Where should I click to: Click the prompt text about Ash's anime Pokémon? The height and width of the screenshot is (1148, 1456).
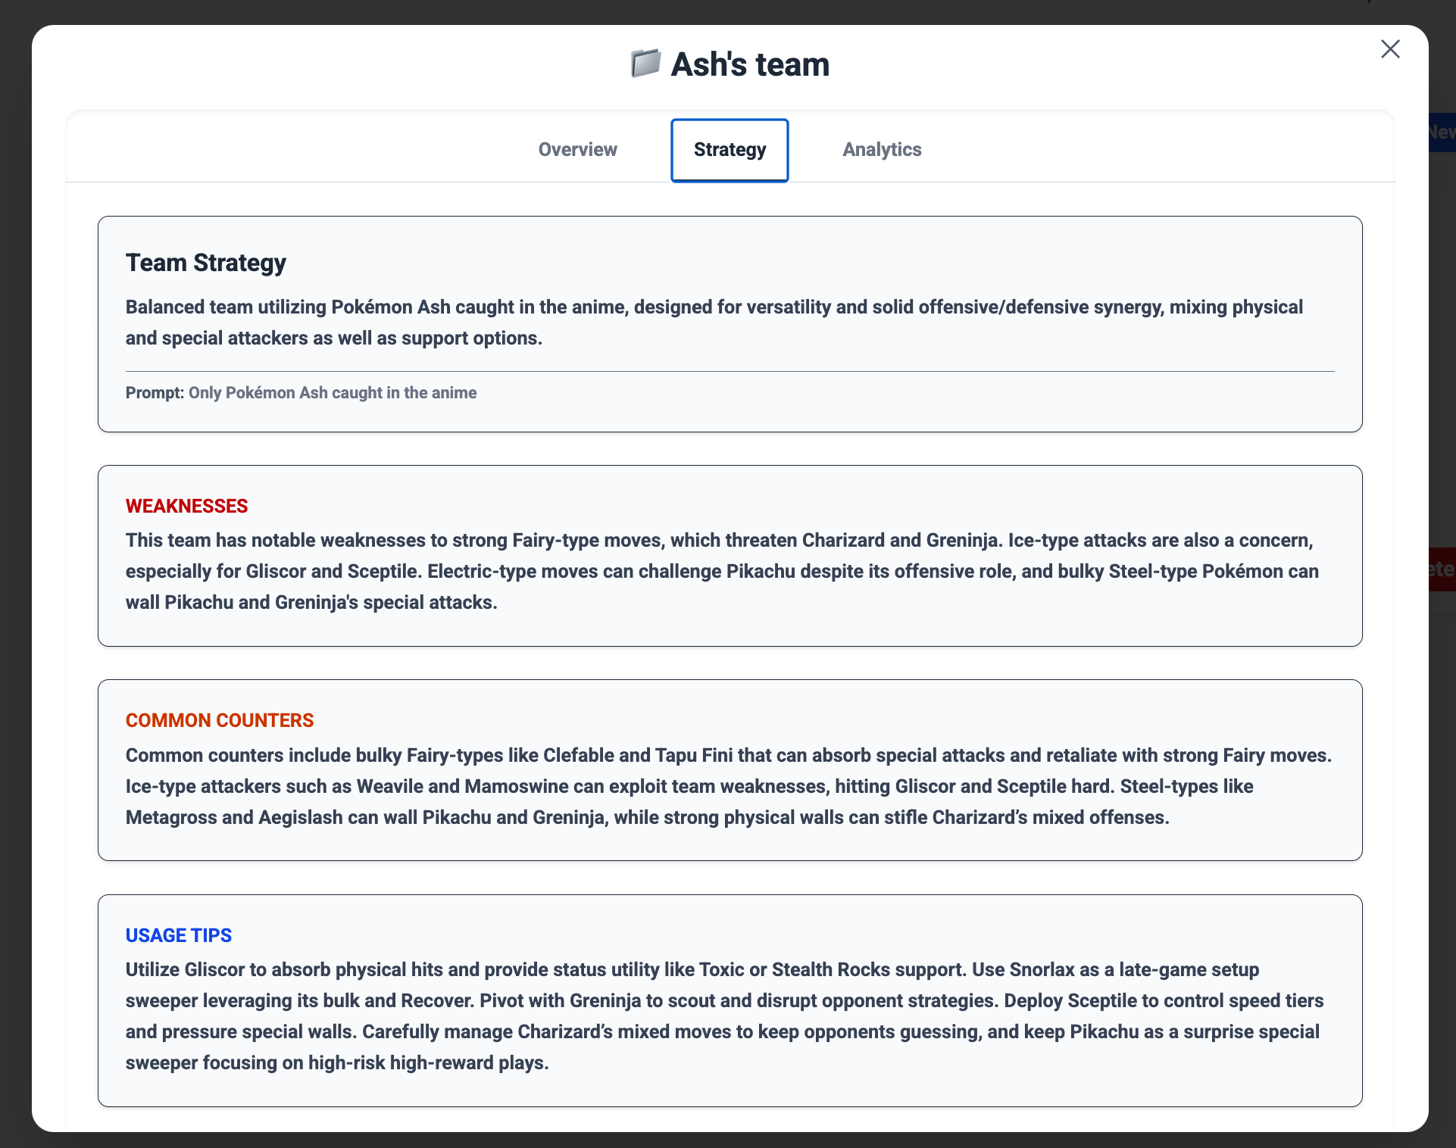point(333,393)
